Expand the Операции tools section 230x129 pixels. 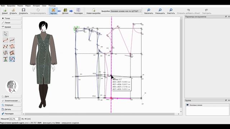pyautogui.click(x=11, y=105)
